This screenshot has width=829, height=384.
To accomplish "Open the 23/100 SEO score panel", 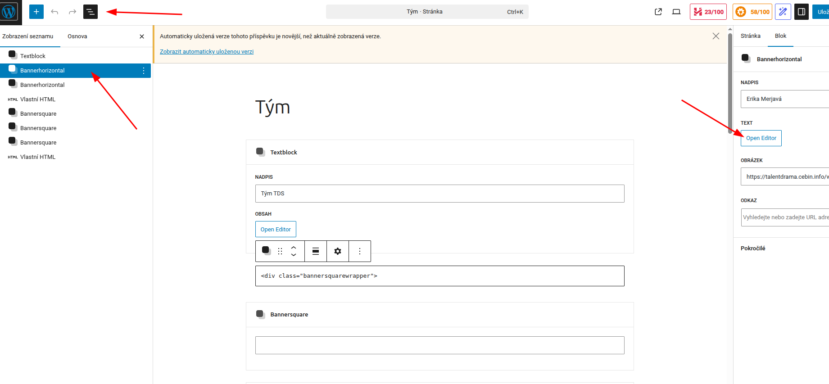I will (708, 12).
